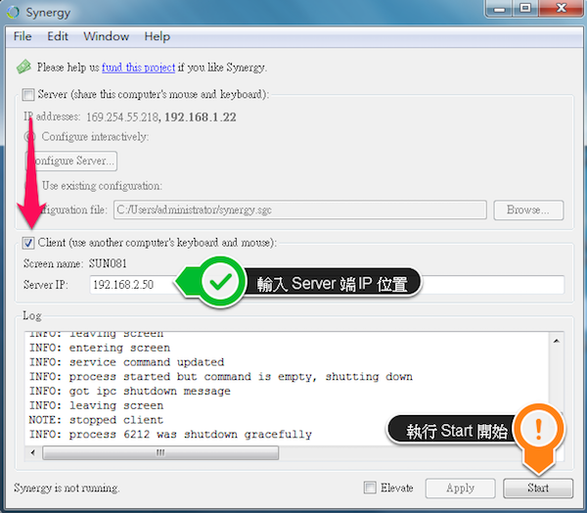Click log line 'service command updated'
Screen dimensions: 587x513
(147, 362)
